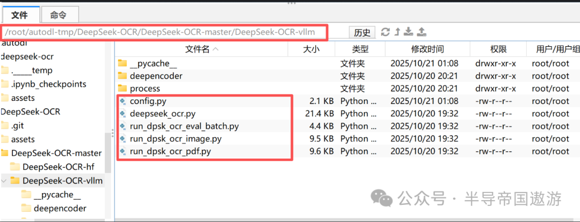The height and width of the screenshot is (222, 580).
Task: Click the 9.6 KB size cell
Action: (322, 151)
